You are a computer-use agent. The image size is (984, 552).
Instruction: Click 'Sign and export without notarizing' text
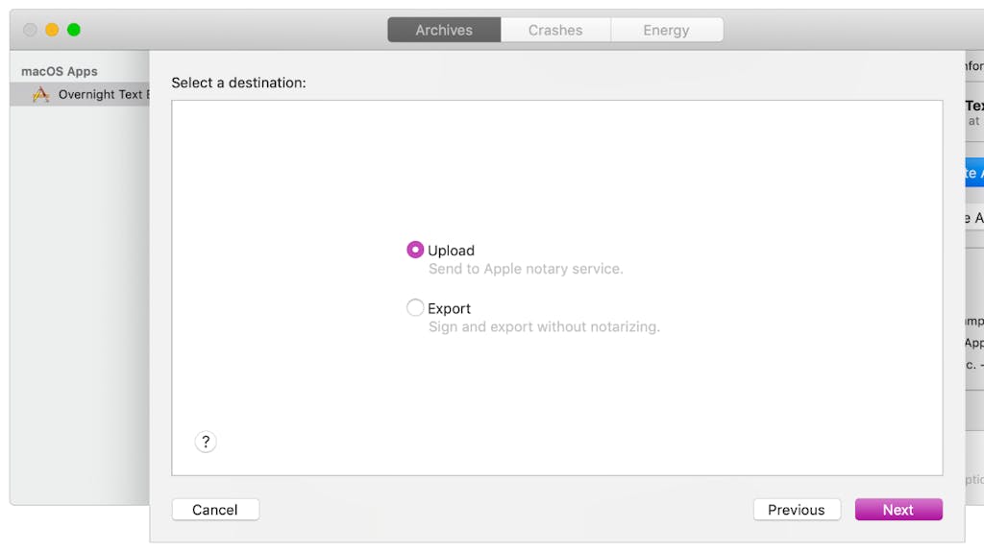point(544,326)
